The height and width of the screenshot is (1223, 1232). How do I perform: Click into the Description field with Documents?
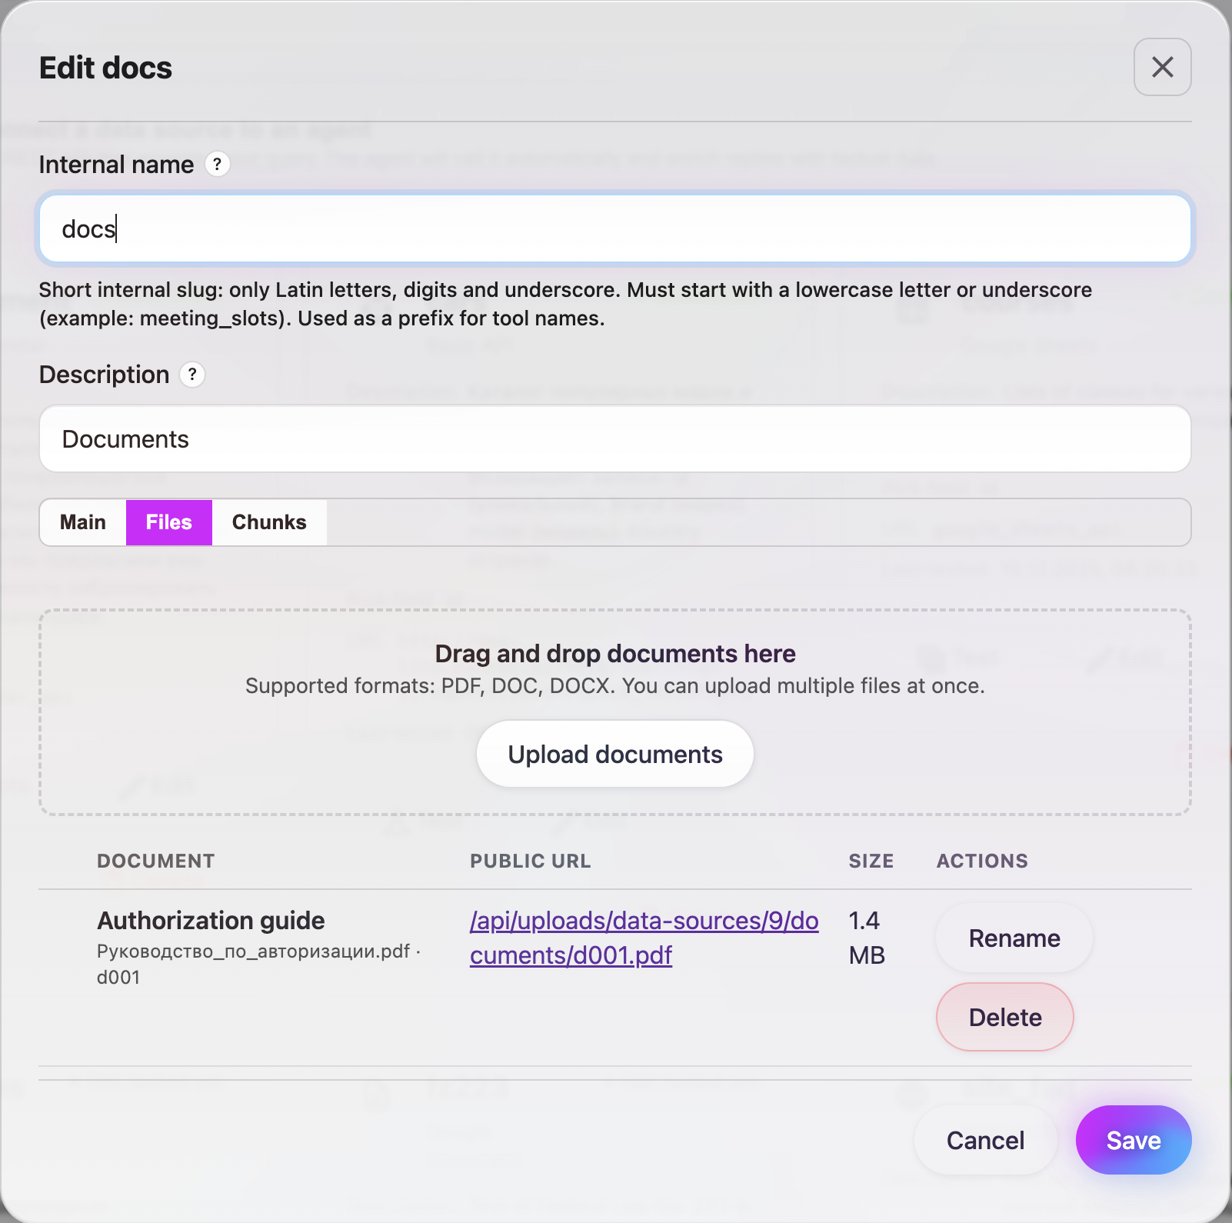[615, 439]
